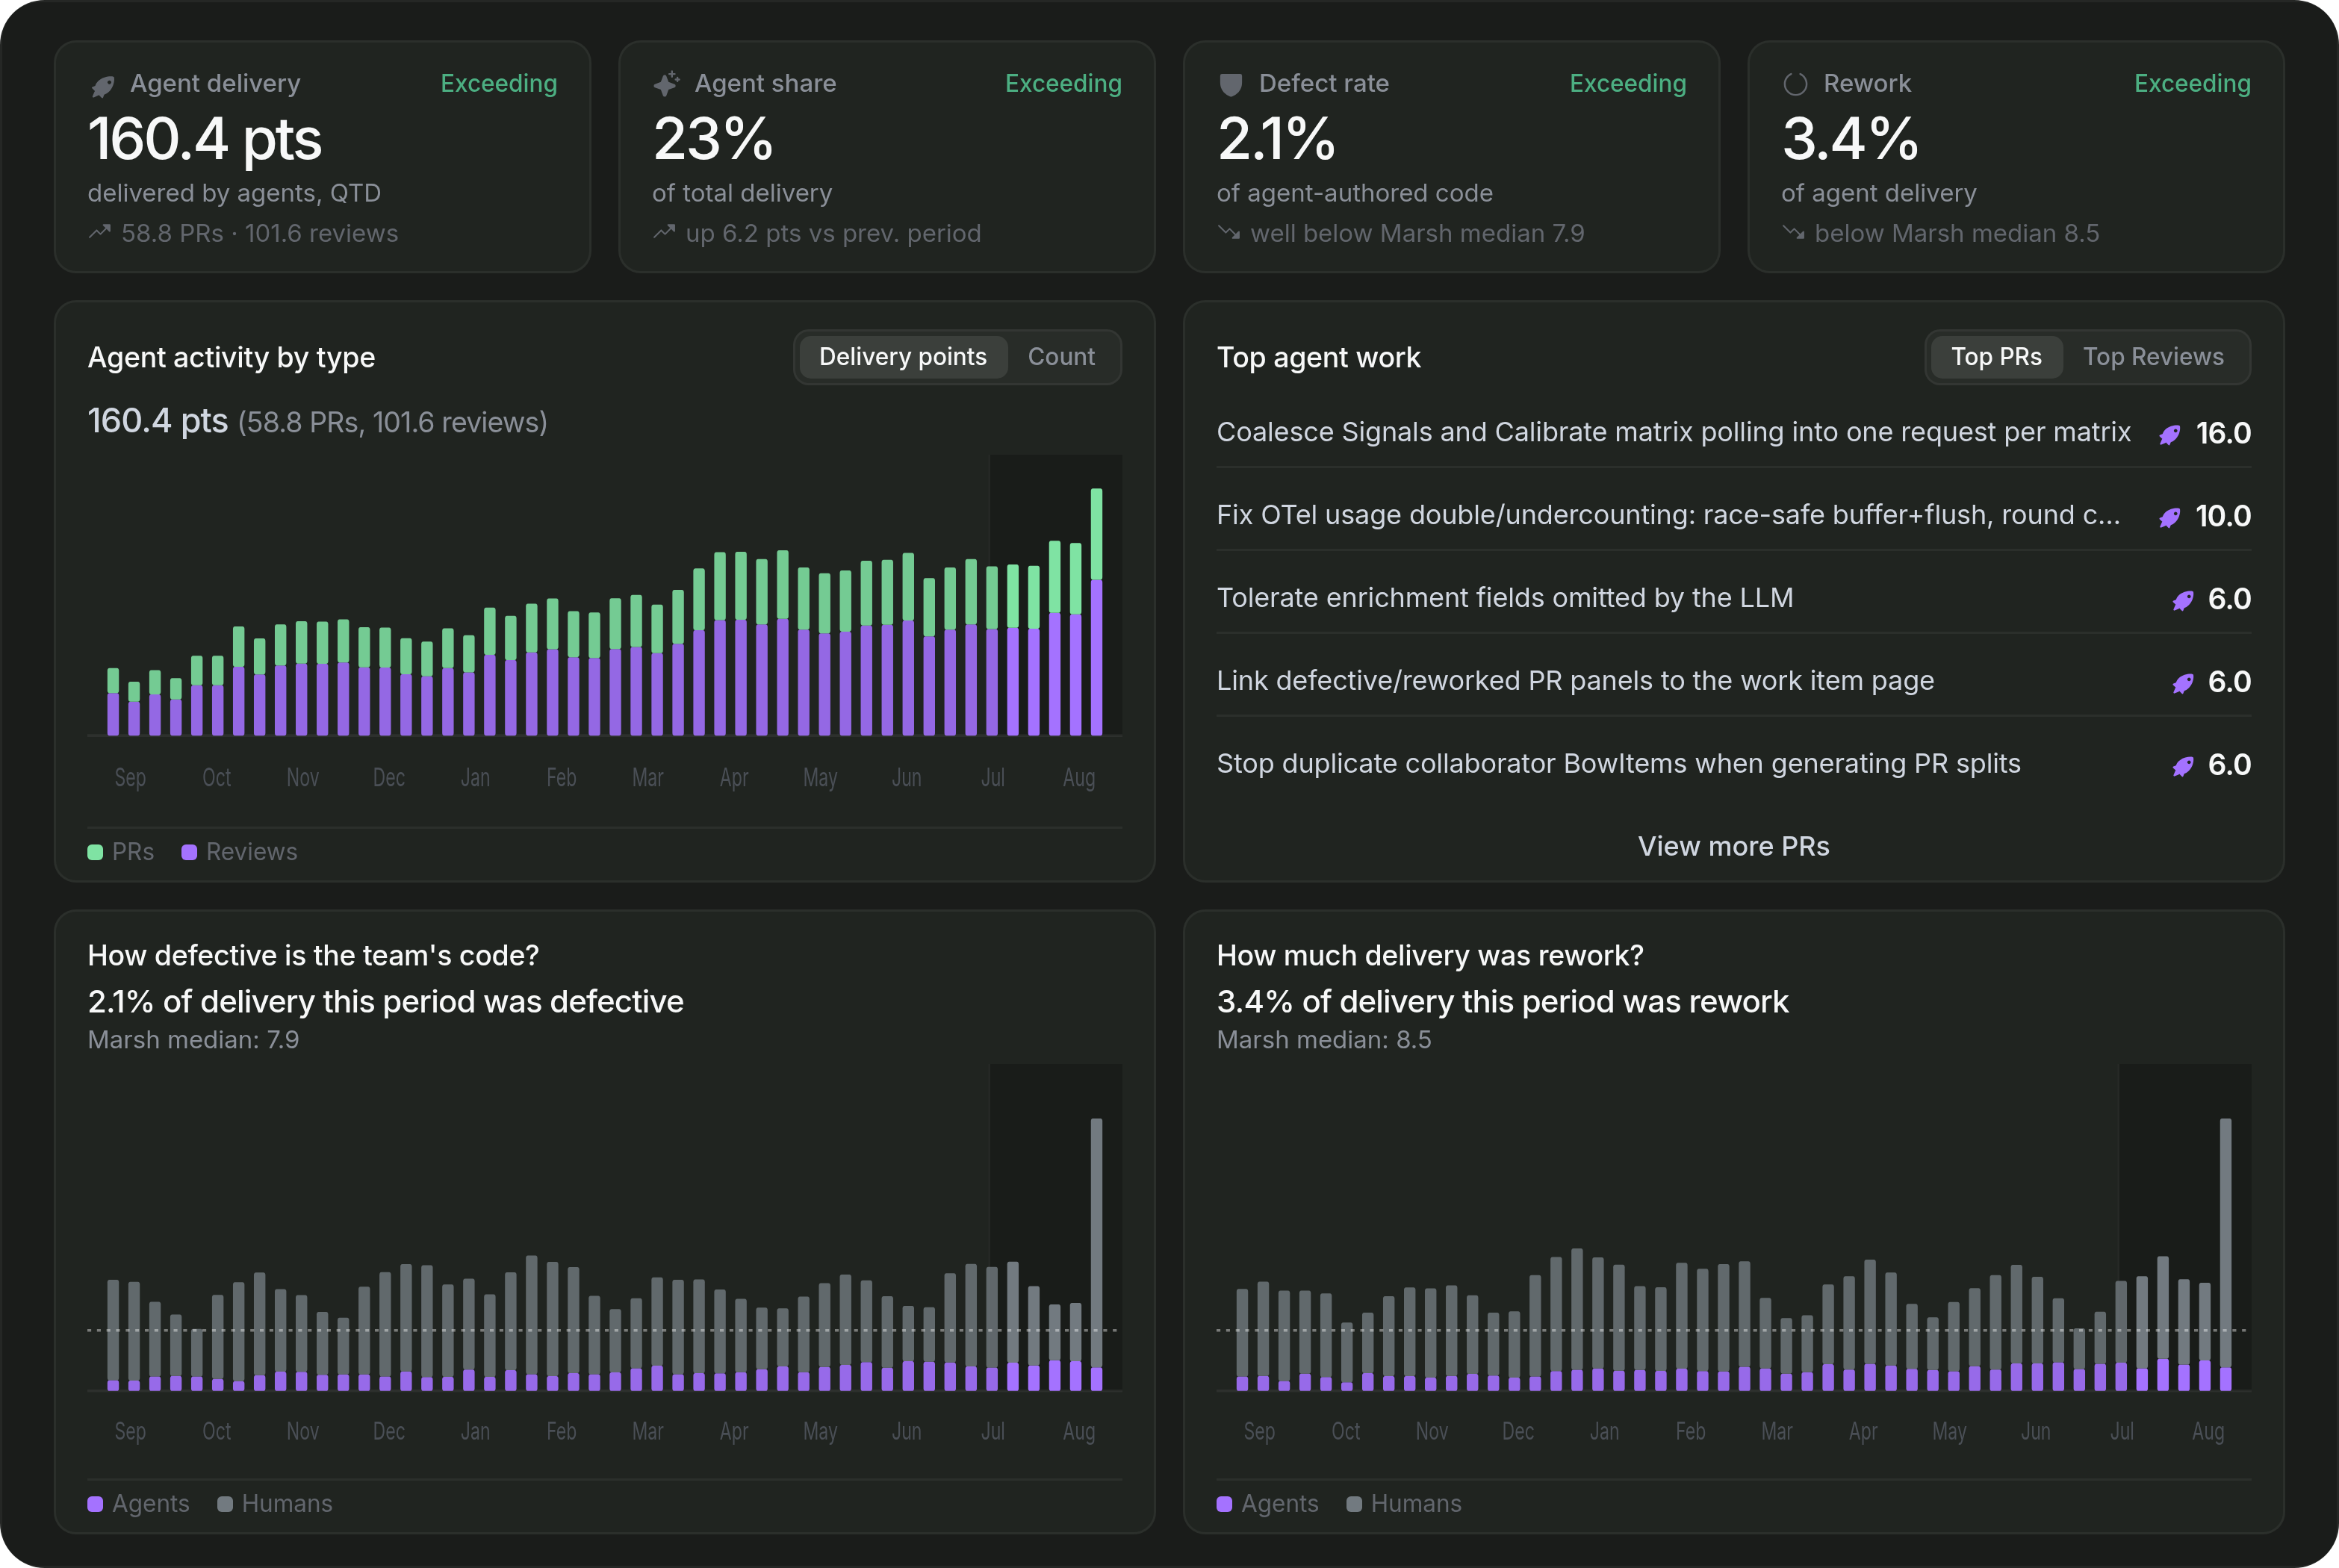
Task: Open the View more PRs link
Action: 1733,846
